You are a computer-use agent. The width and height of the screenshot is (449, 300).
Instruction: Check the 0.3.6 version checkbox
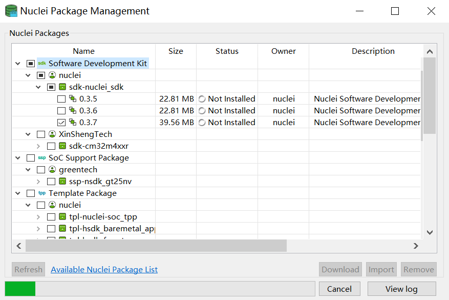coord(61,111)
